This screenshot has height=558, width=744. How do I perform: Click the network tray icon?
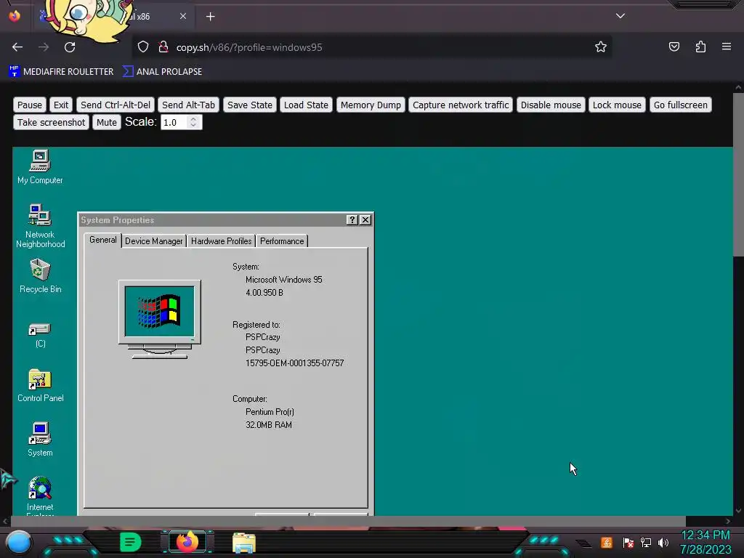tap(646, 542)
